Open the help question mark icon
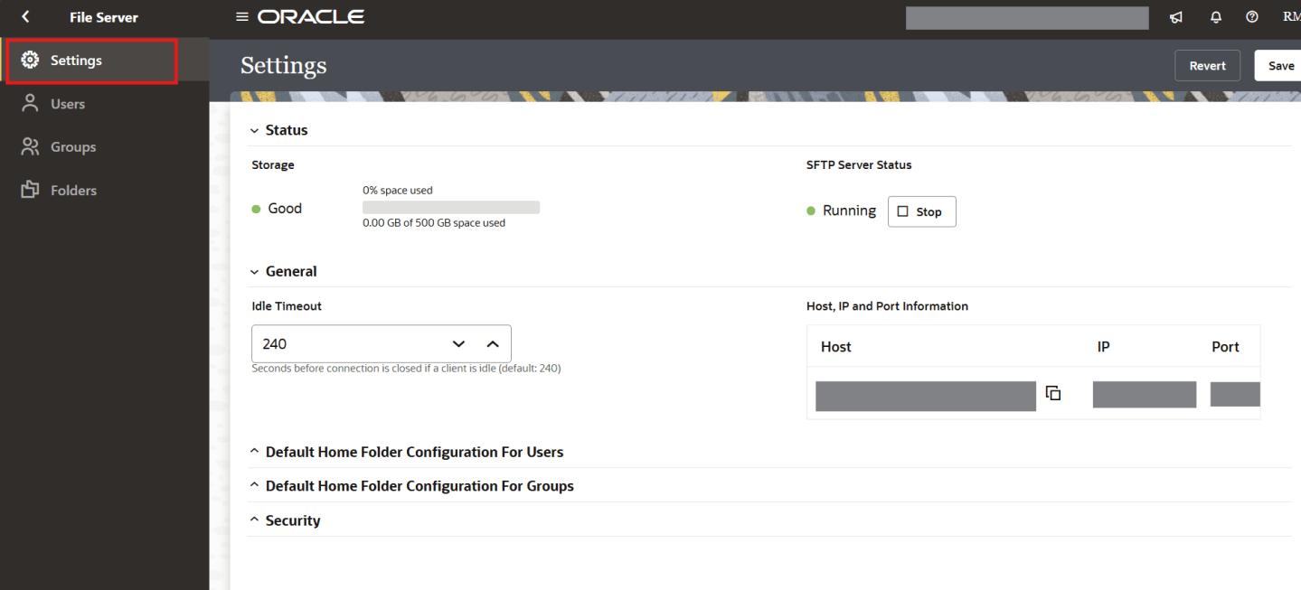 click(1252, 17)
